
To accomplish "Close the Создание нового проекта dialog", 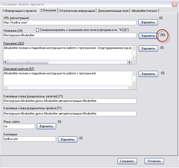I will (x=174, y=4).
